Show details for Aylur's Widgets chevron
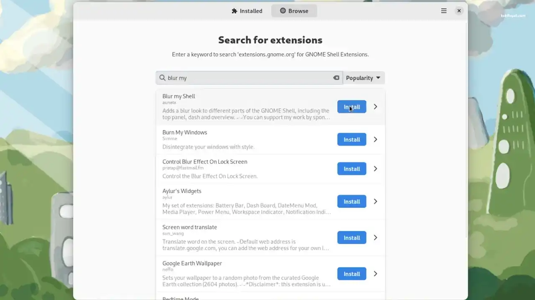Image resolution: width=535 pixels, height=300 pixels. point(375,202)
